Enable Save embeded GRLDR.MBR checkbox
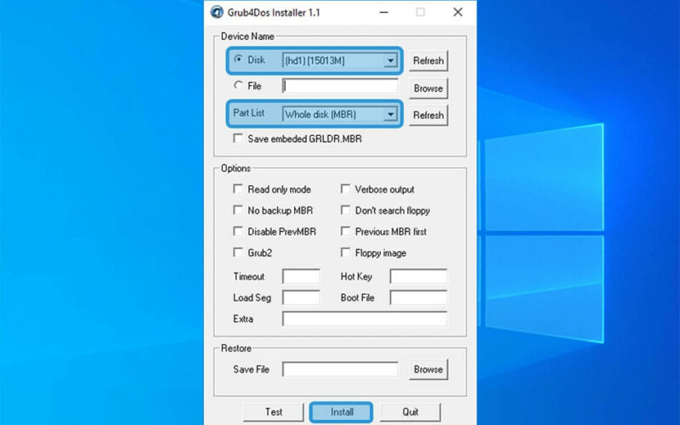This screenshot has height=425, width=680. point(238,139)
